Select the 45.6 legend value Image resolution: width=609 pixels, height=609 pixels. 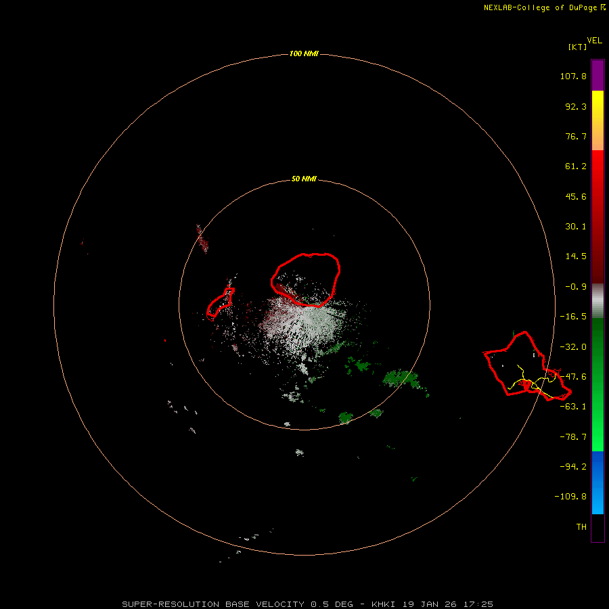pos(576,196)
